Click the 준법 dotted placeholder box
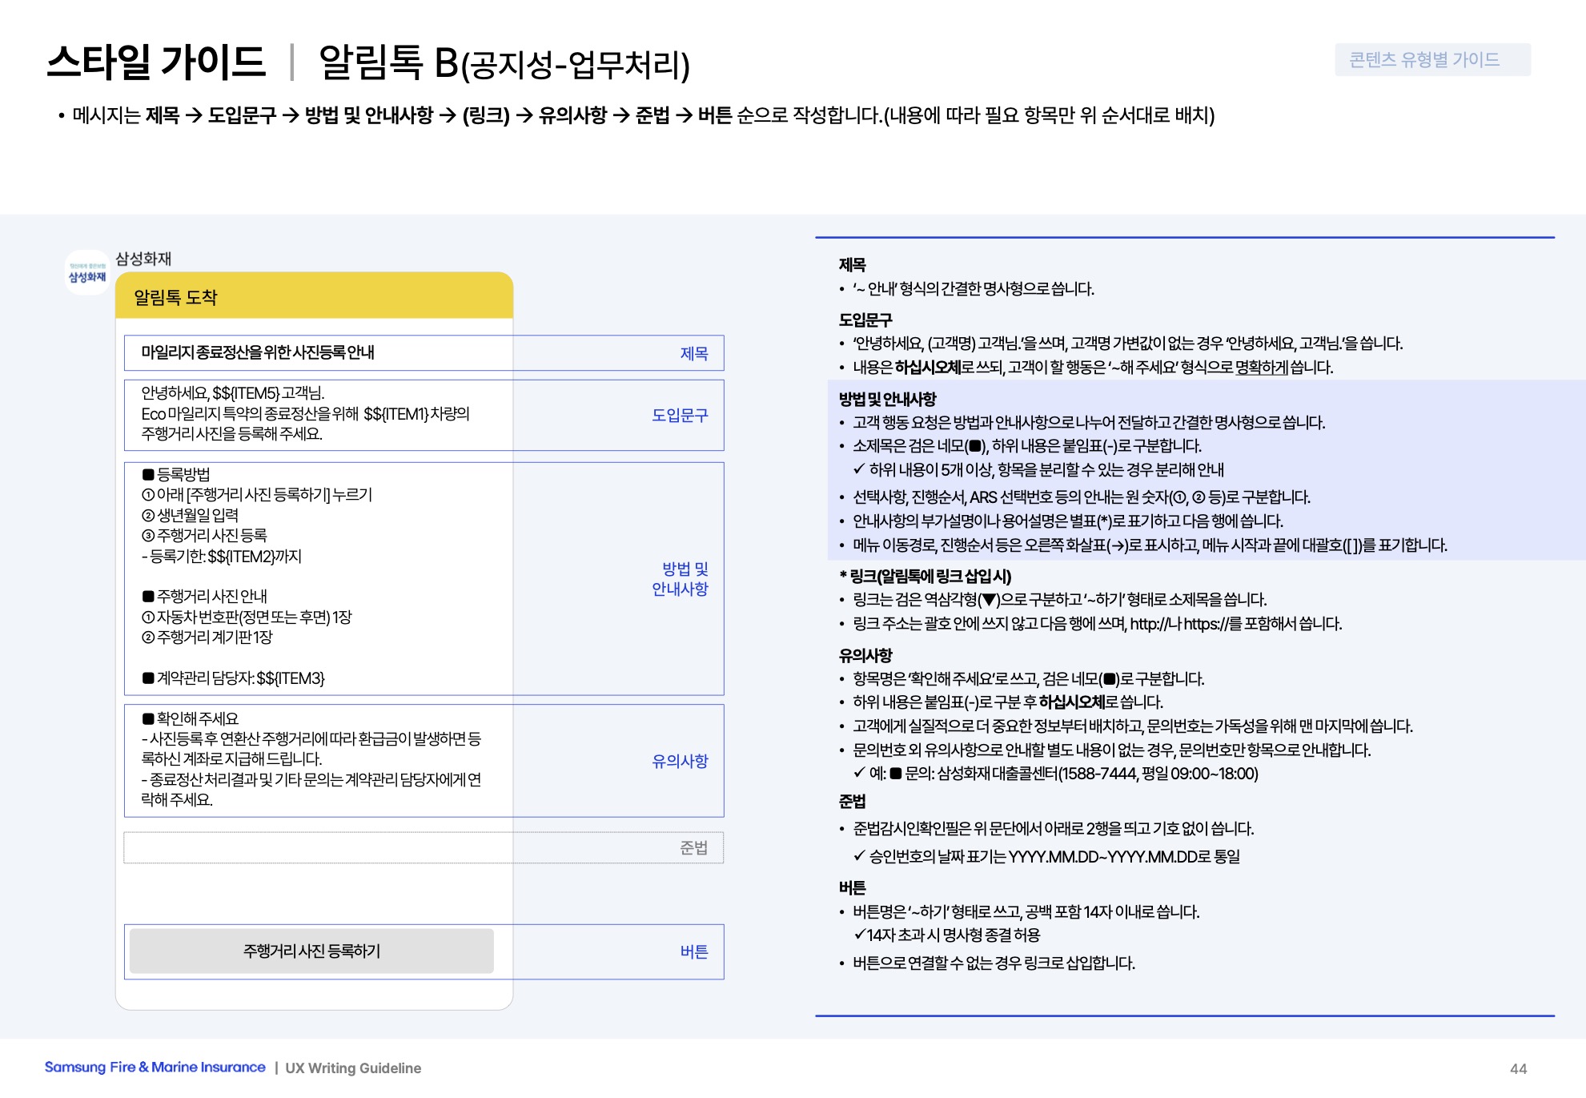Image resolution: width=1586 pixels, height=1098 pixels. click(x=423, y=847)
